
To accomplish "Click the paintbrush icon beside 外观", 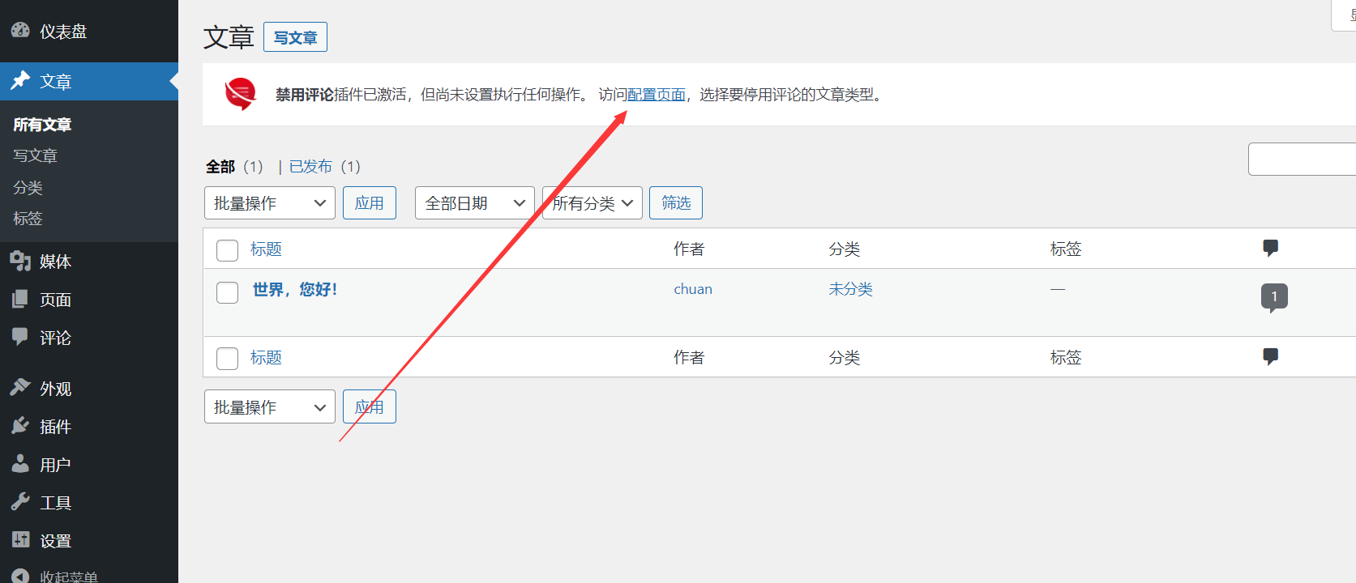I will click(20, 388).
